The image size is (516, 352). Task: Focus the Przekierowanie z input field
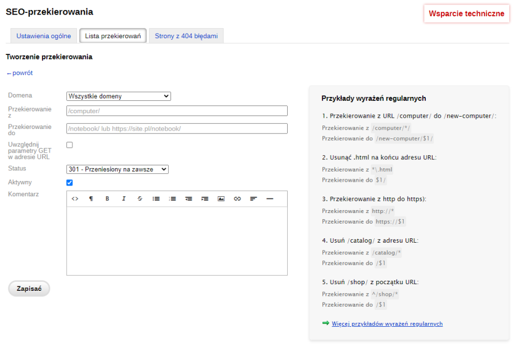pyautogui.click(x=177, y=111)
